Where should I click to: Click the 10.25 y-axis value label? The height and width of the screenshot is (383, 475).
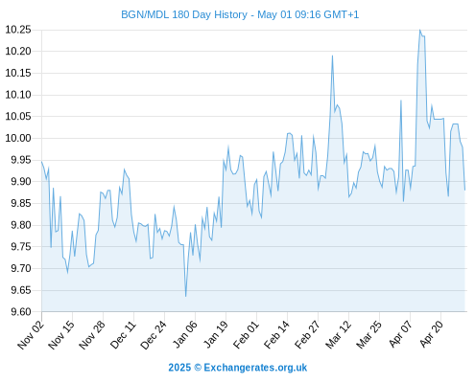pos(18,30)
